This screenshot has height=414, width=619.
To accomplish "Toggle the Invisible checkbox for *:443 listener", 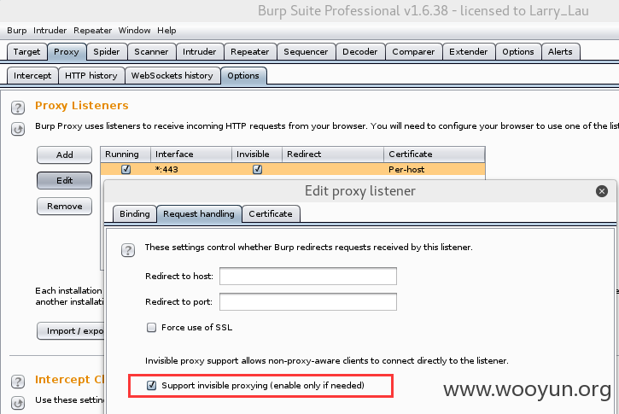I will (x=257, y=169).
